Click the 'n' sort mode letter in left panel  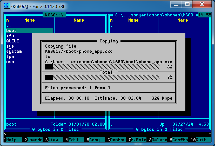(8, 20)
